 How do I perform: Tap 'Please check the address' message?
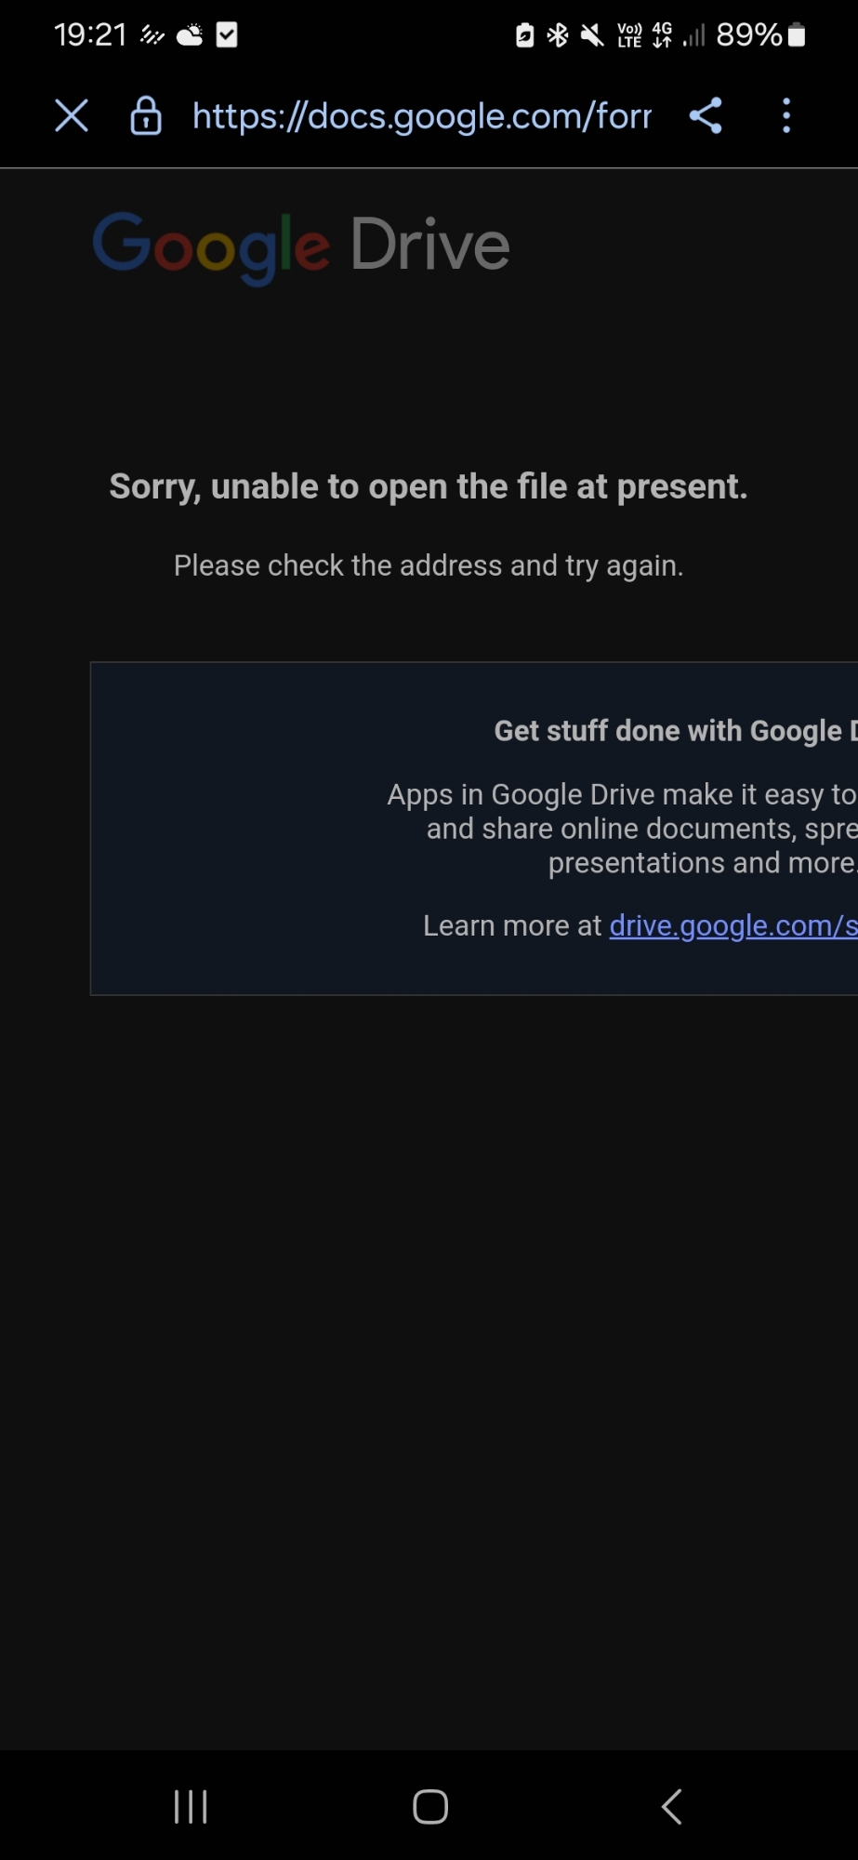429,565
